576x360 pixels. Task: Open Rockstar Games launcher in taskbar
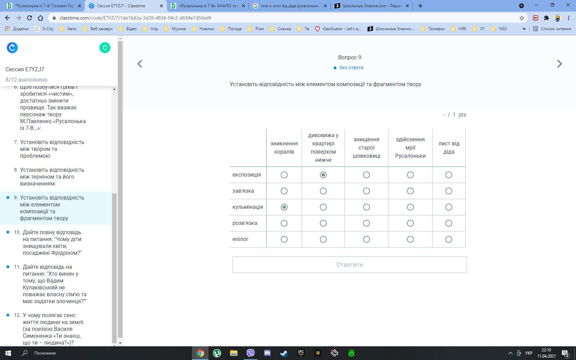click(x=318, y=353)
